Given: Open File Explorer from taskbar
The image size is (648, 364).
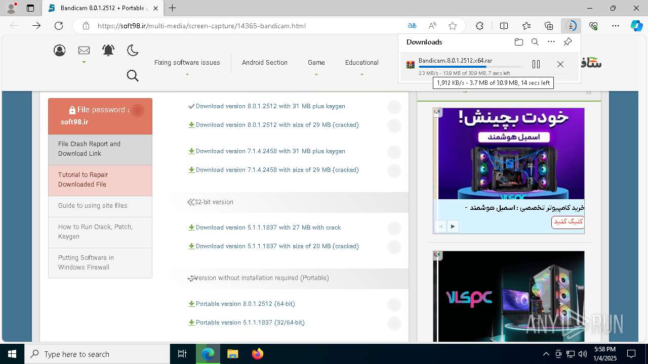Looking at the screenshot, I should tap(232, 354).
